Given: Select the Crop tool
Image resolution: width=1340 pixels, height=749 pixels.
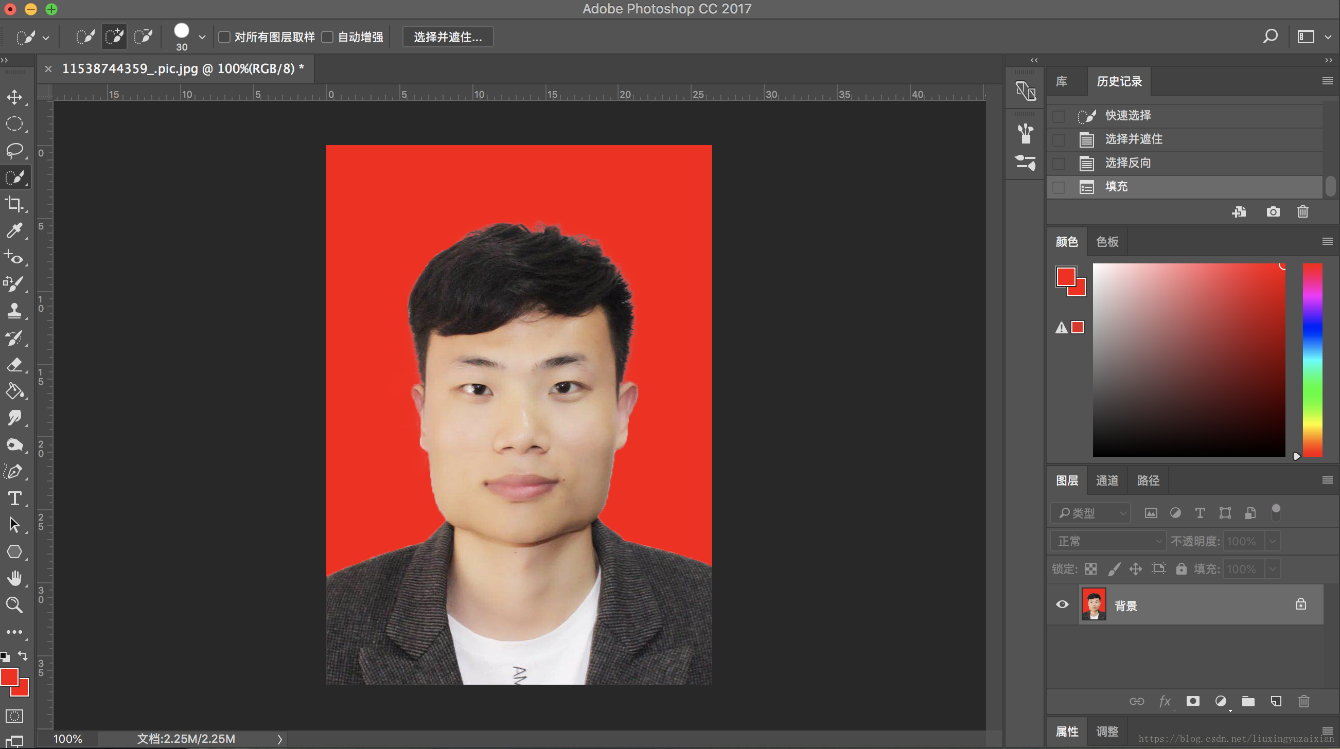Looking at the screenshot, I should pyautogui.click(x=14, y=204).
